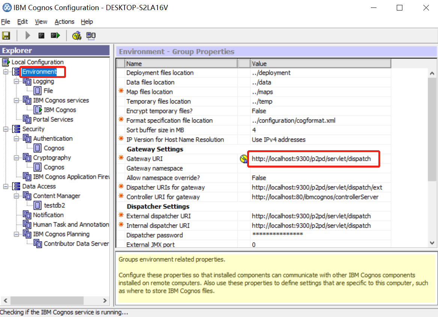438x317 pixels.
Task: Collapse the Environment tree node
Action: (x=6, y=72)
